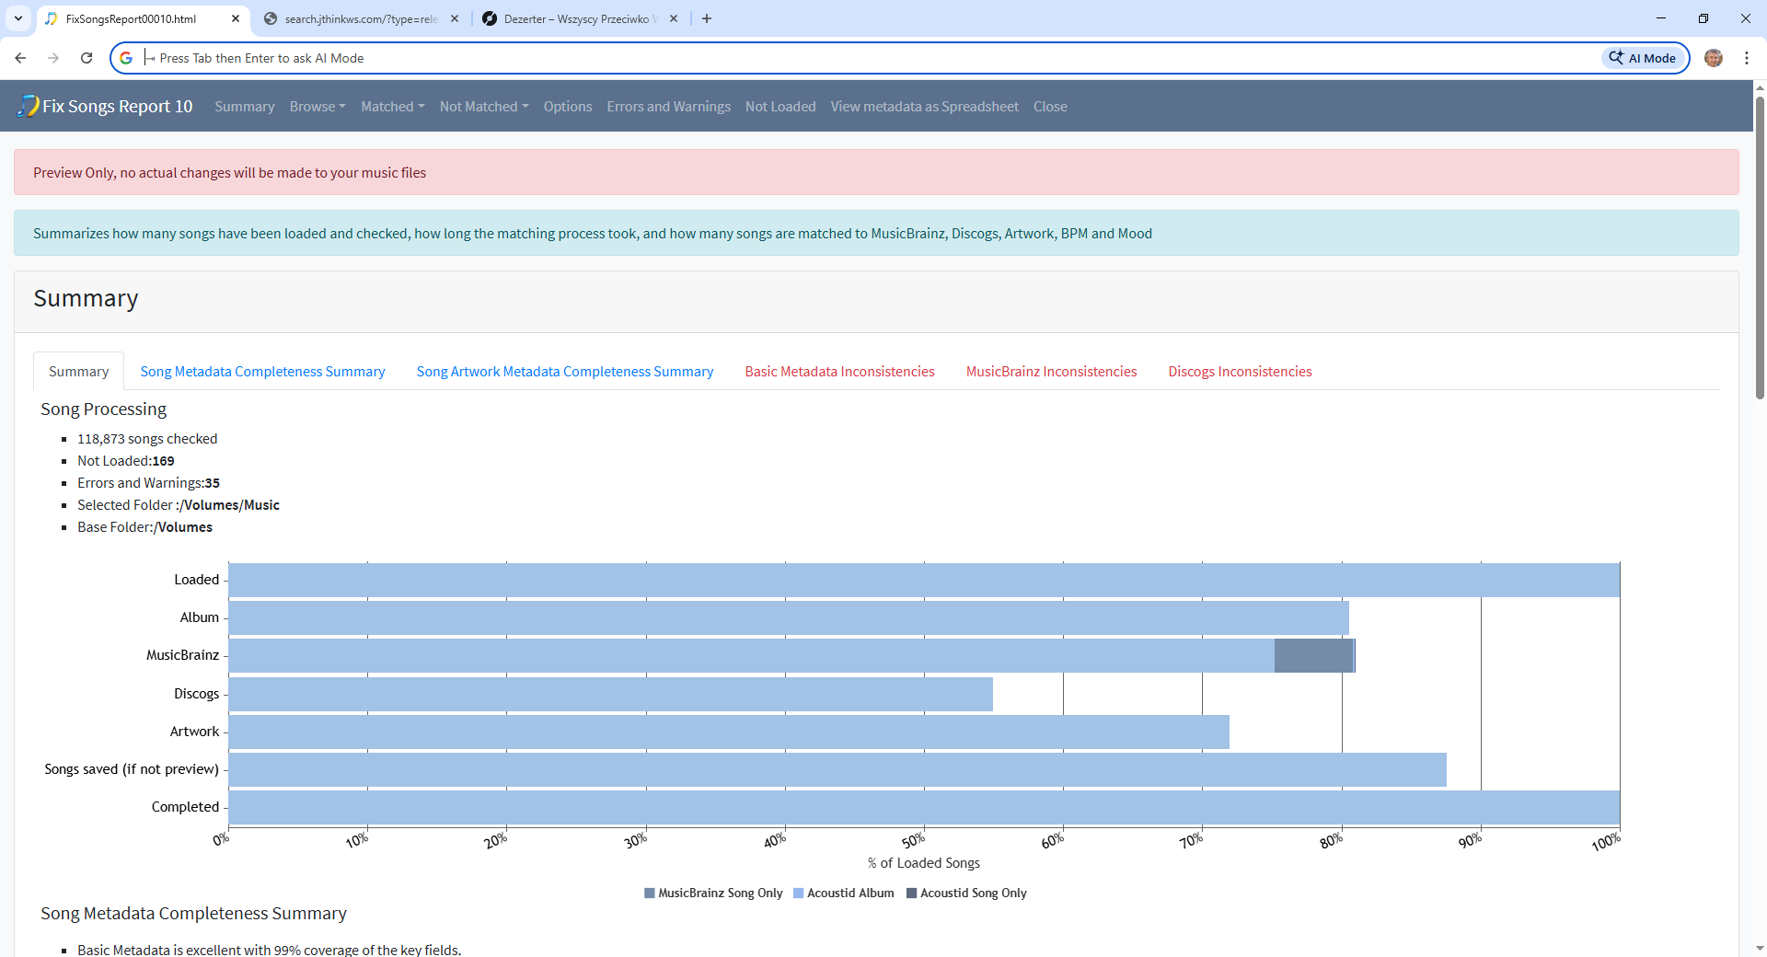Viewport: 1767px width, 957px height.
Task: Click the user profile avatar icon
Action: (x=1713, y=58)
